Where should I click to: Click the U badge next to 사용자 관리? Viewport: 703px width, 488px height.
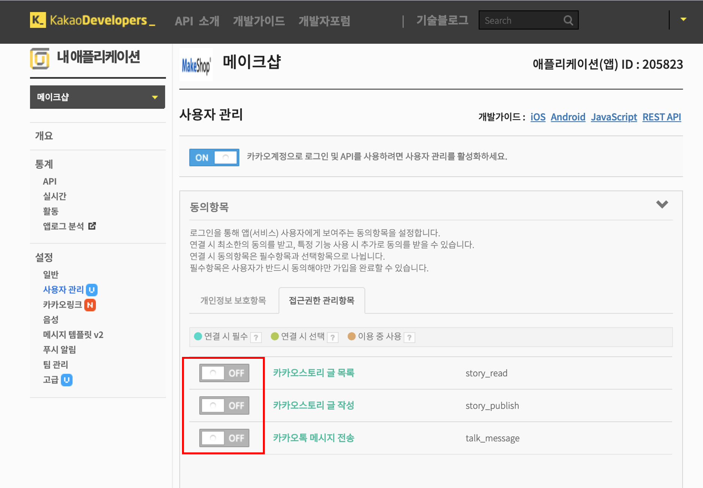click(92, 290)
